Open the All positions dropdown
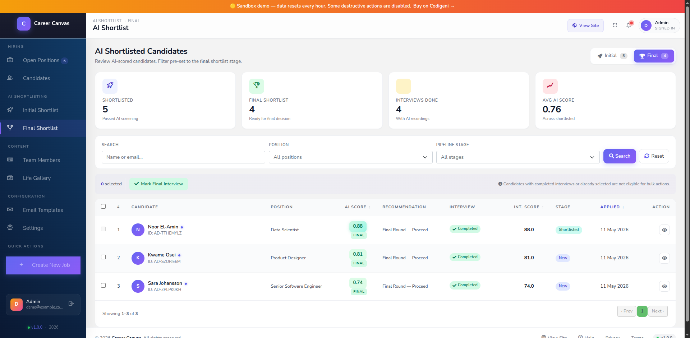 point(350,157)
